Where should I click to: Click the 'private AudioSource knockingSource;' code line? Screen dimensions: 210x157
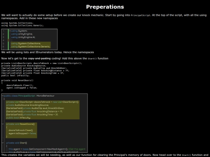click(24, 66)
